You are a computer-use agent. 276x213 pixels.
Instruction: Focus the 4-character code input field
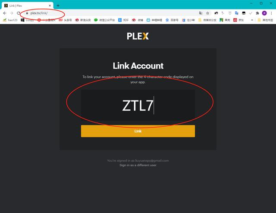click(x=138, y=105)
